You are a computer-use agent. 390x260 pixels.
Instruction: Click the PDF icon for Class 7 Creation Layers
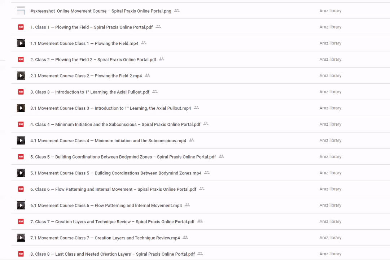pos(21,222)
